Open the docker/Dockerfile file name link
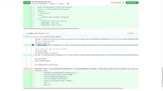163x91 pixels. (40, 33)
